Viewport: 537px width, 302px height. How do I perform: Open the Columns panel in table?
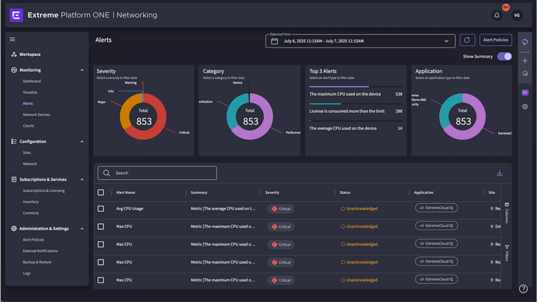coord(507,213)
